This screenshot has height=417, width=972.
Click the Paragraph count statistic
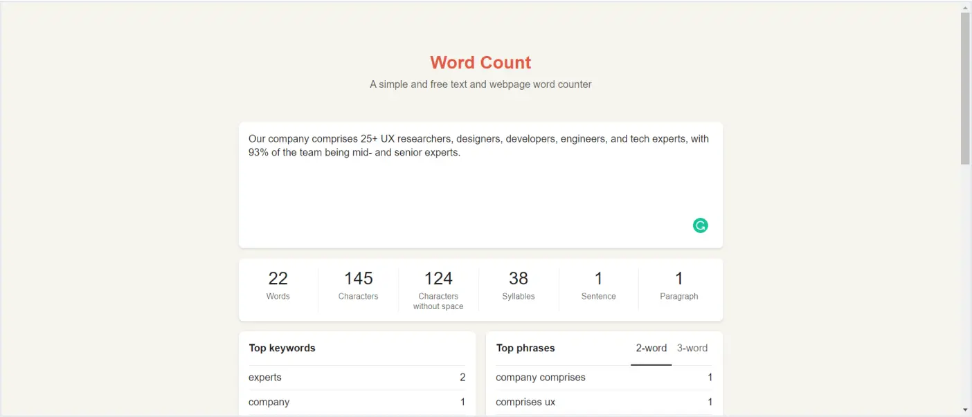(x=678, y=285)
